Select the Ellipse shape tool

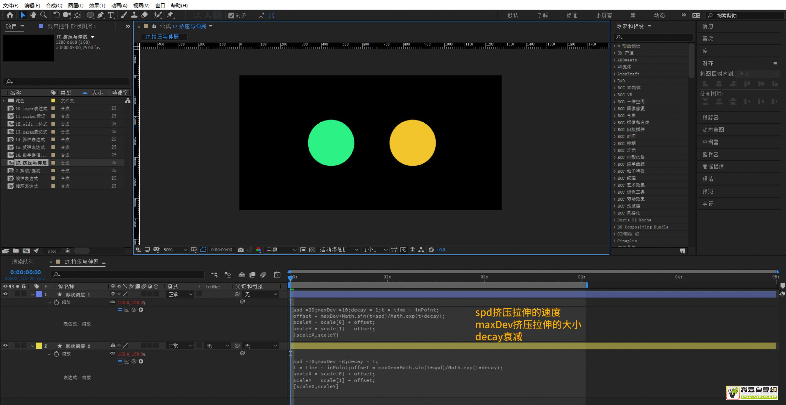[x=90, y=15]
